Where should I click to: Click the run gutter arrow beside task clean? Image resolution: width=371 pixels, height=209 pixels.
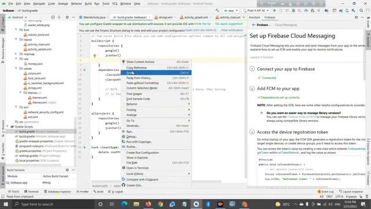click(x=85, y=147)
